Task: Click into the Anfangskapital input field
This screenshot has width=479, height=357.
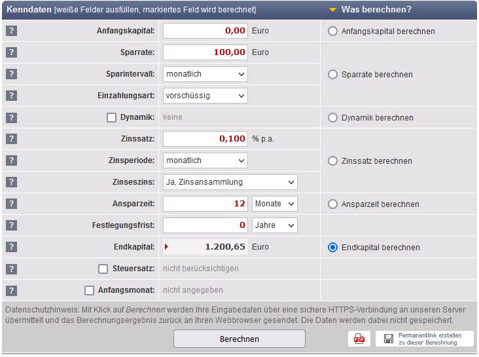Action: tap(205, 31)
